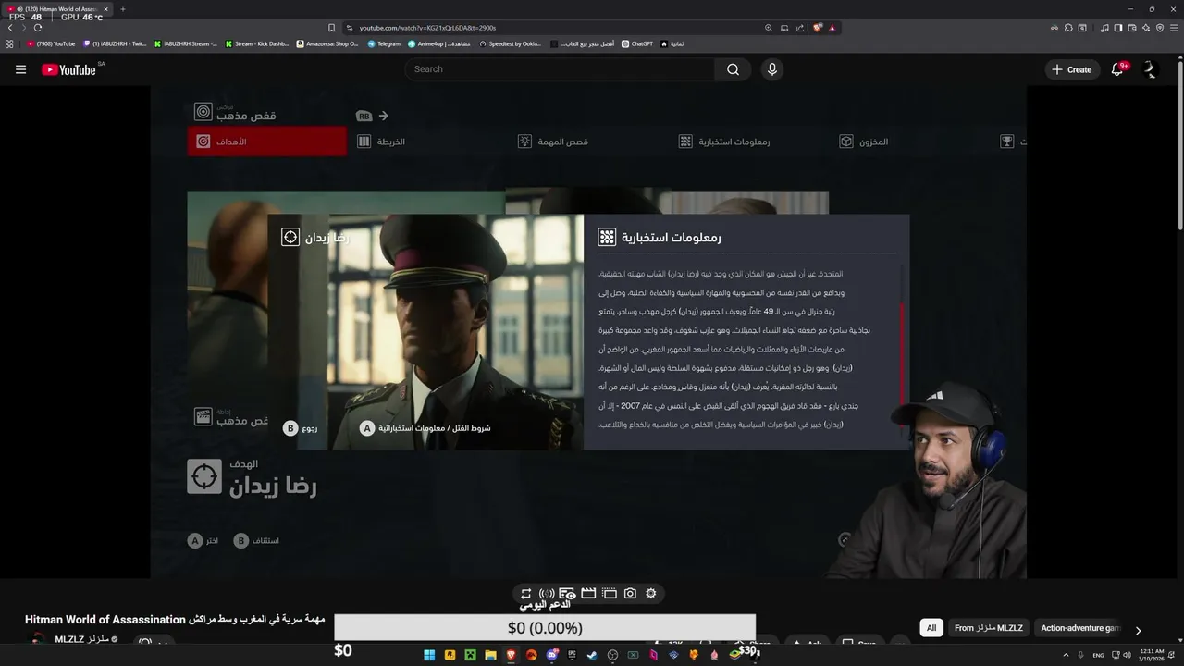Open the Amazon.sa bookmark
The height and width of the screenshot is (666, 1184).
click(x=327, y=43)
